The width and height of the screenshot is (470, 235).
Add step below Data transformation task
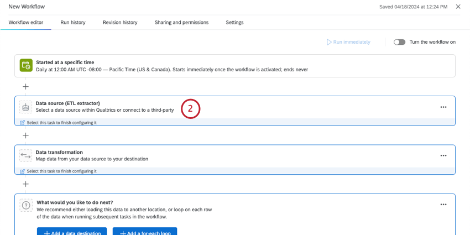(x=25, y=184)
